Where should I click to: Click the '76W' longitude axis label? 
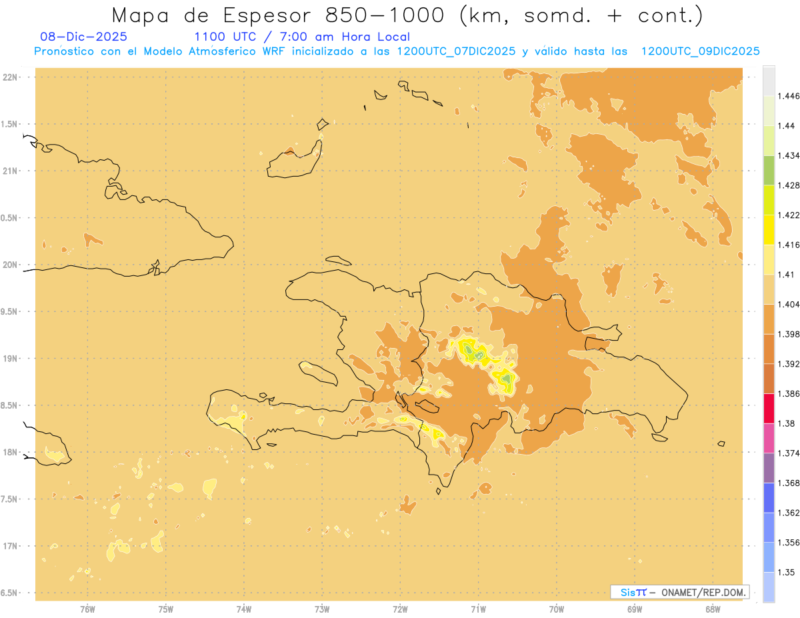tap(87, 609)
